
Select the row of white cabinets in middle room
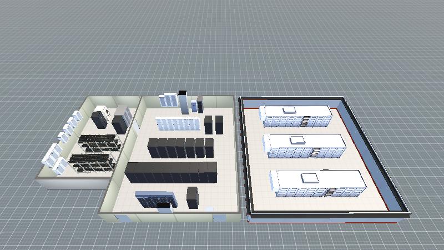coord(177,124)
